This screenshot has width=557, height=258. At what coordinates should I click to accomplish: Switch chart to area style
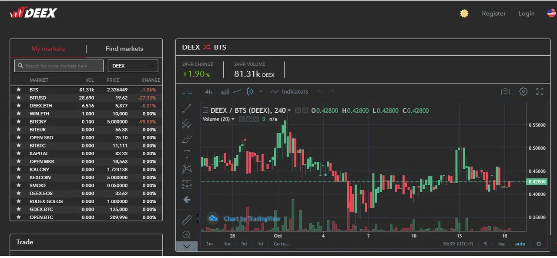225,91
